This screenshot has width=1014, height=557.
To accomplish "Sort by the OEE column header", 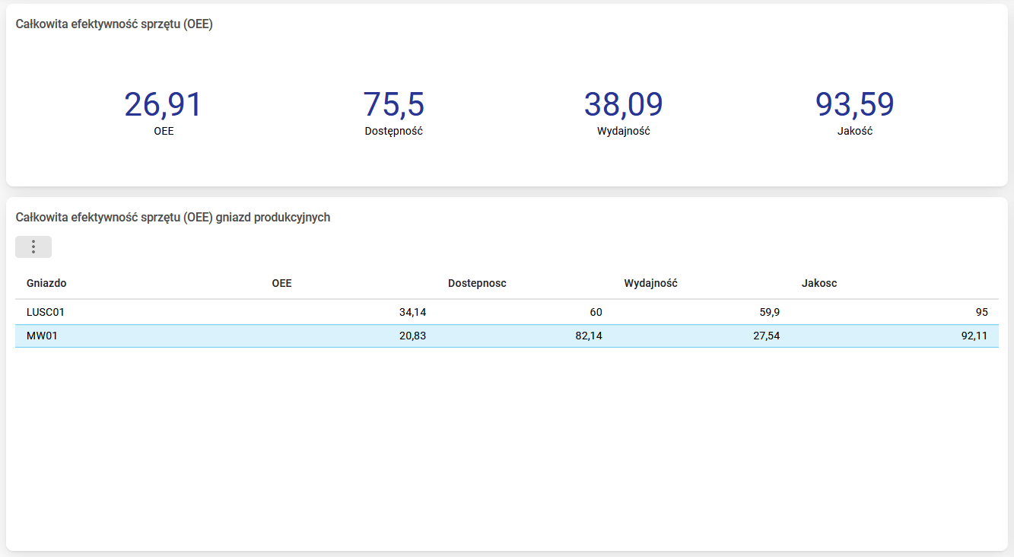I will pyautogui.click(x=281, y=283).
